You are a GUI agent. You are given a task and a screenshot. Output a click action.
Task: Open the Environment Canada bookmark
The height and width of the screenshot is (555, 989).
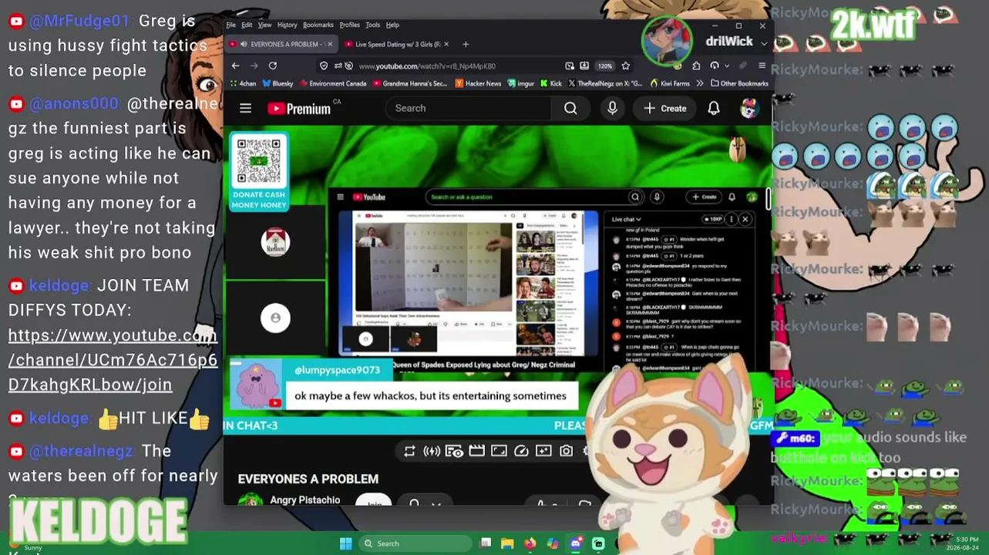(x=333, y=83)
